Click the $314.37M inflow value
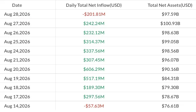The image size is (196, 112). click(94, 42)
